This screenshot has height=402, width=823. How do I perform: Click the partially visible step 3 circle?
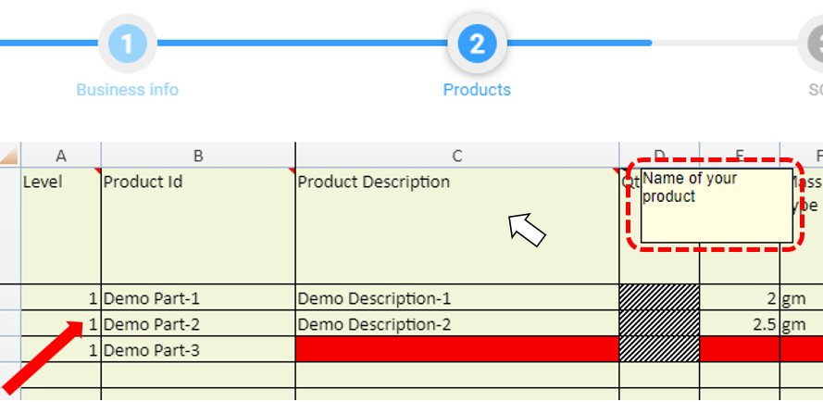[x=813, y=44]
